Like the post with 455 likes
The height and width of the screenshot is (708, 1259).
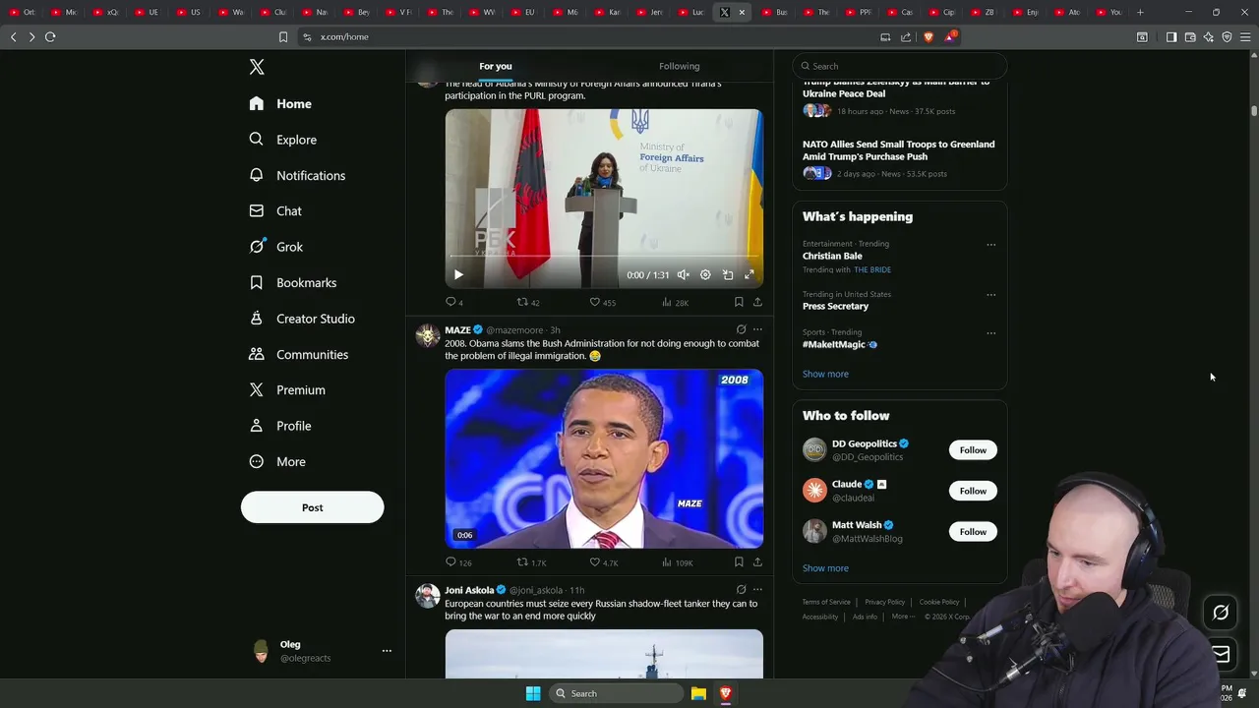coord(602,302)
